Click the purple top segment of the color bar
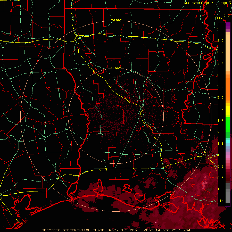 [228, 26]
